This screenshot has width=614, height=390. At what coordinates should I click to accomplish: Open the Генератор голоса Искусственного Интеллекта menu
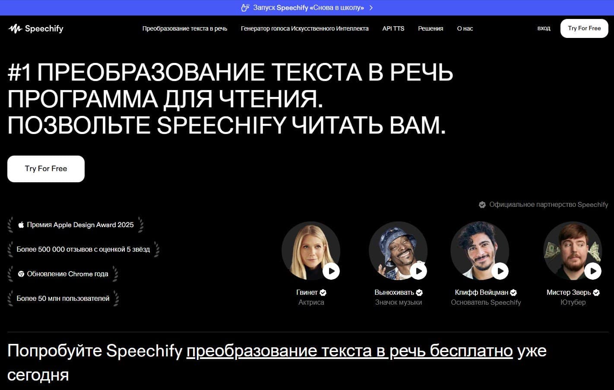pyautogui.click(x=304, y=29)
